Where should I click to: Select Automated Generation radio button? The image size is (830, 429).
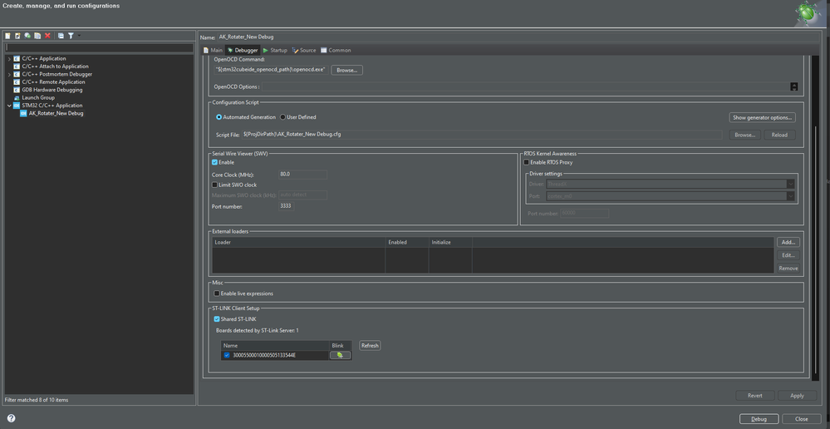pyautogui.click(x=219, y=117)
